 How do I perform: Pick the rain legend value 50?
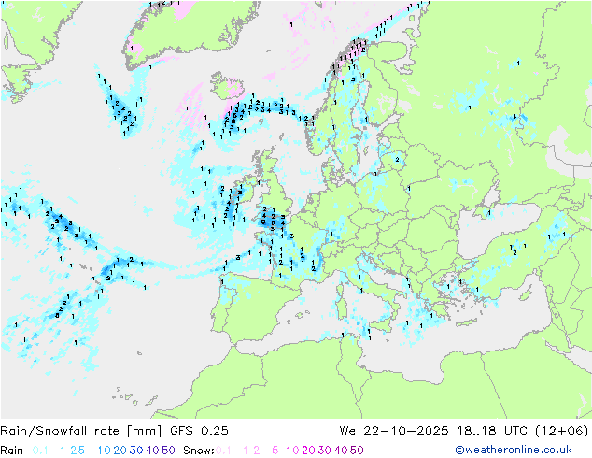tap(168, 451)
